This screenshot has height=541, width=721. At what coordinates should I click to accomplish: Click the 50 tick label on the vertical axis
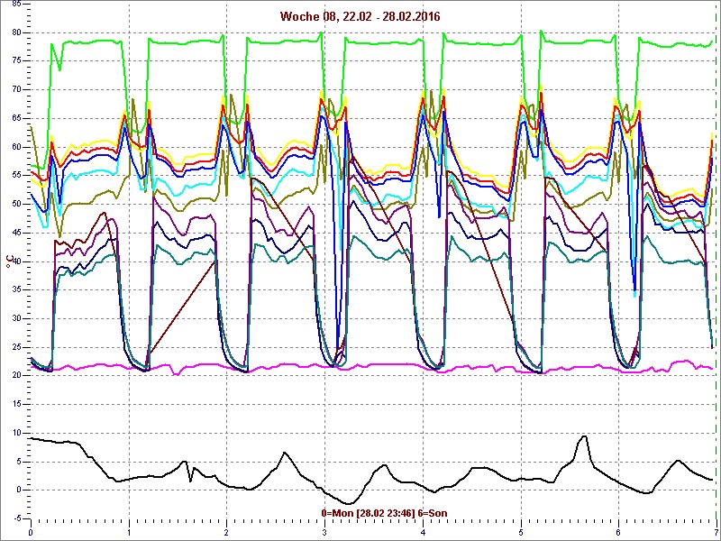[16, 205]
